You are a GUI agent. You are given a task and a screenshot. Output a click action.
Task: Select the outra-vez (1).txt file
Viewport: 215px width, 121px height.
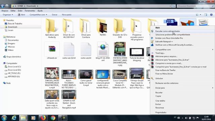point(69,51)
